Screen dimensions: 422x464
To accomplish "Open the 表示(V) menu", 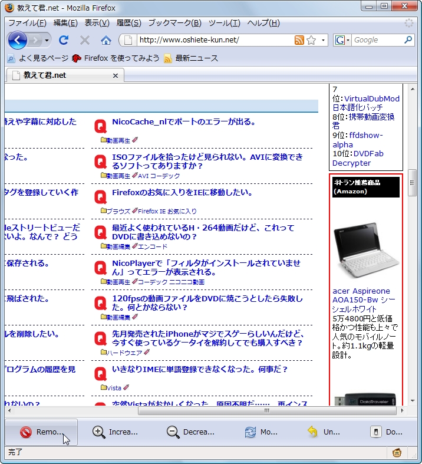I will [x=97, y=23].
